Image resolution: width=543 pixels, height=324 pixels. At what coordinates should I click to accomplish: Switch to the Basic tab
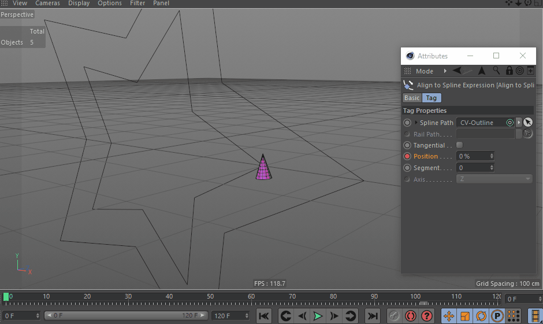pyautogui.click(x=412, y=98)
